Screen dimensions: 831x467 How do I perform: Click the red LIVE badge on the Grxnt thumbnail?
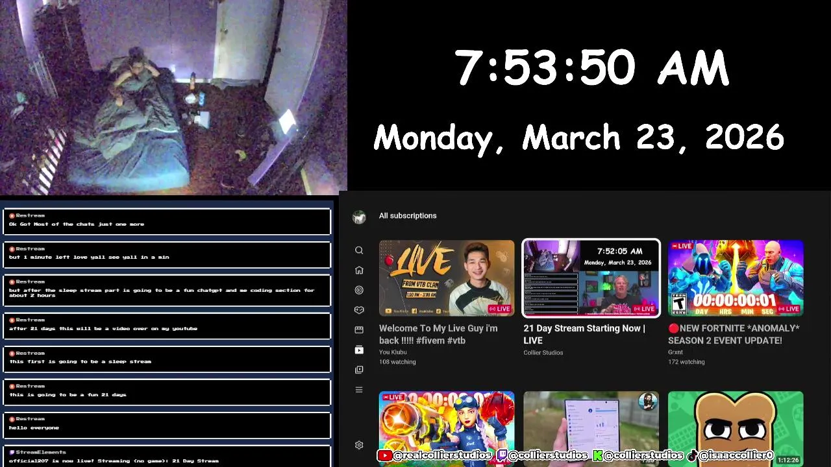[682, 246]
